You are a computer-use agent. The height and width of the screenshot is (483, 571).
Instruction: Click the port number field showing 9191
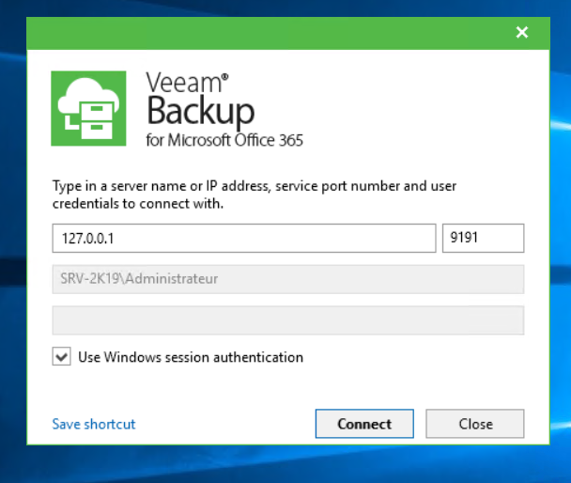click(x=484, y=239)
